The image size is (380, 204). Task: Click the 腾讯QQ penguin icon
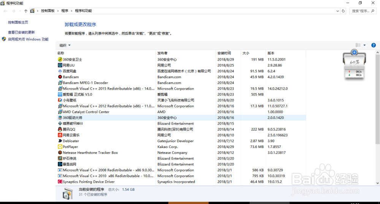click(x=60, y=129)
